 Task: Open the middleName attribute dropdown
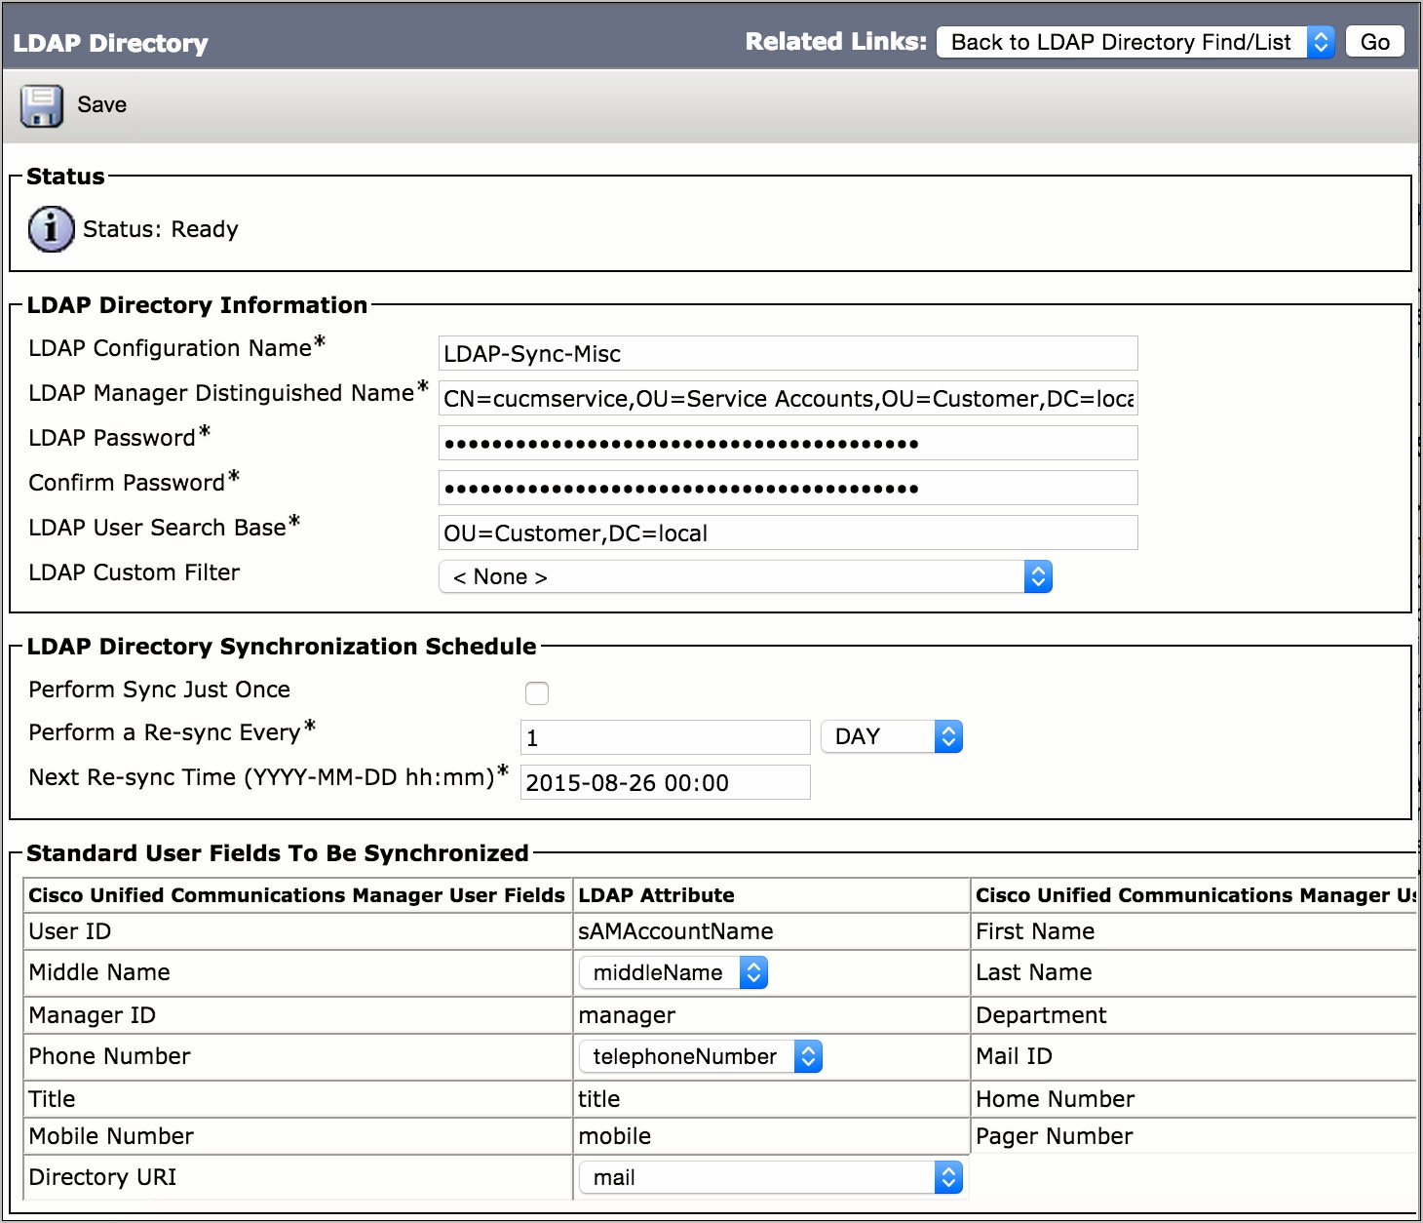[x=673, y=972]
